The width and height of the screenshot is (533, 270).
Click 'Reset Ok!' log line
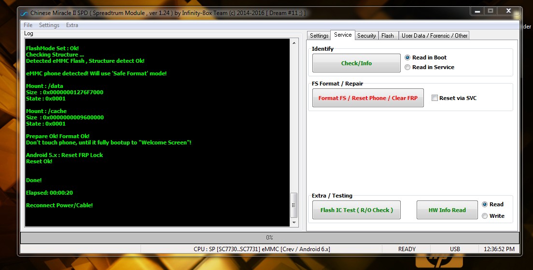click(x=39, y=161)
